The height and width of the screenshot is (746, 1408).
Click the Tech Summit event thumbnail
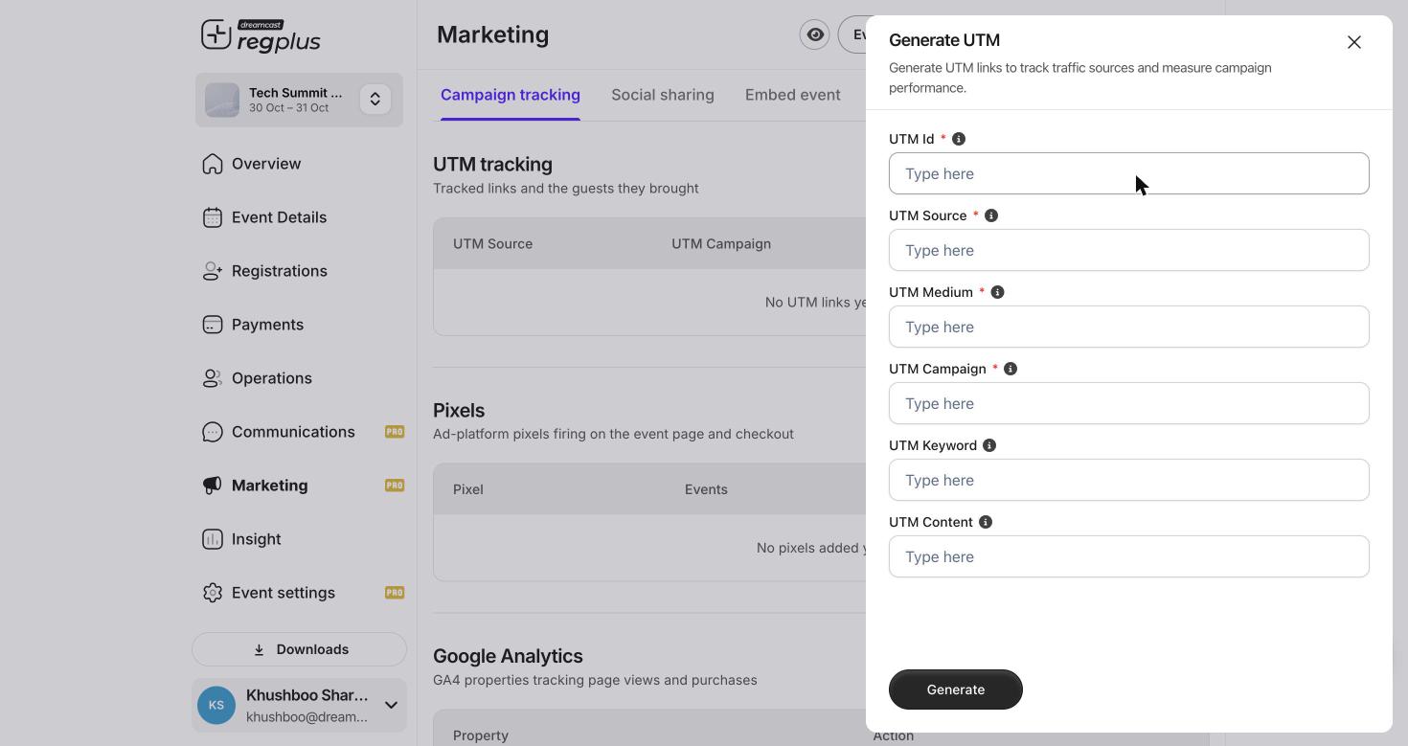[x=222, y=100]
